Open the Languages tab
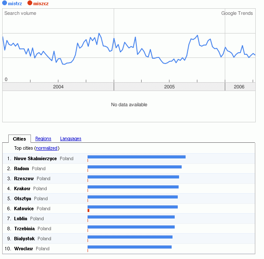The image size is (264, 259). tap(71, 139)
